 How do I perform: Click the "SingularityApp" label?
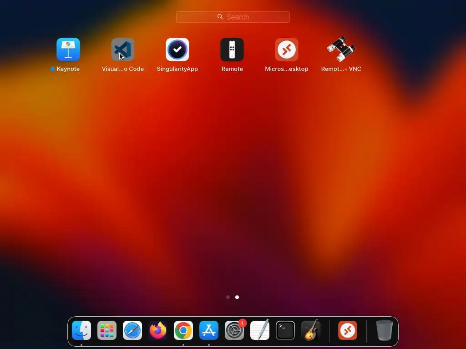click(x=177, y=69)
